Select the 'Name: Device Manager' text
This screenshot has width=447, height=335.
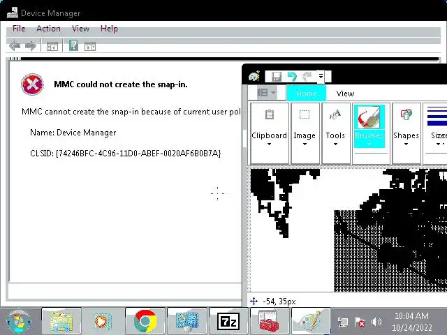coord(73,133)
